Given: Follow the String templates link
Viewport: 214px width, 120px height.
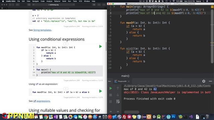Looking at the screenshot, I should click(42, 30).
